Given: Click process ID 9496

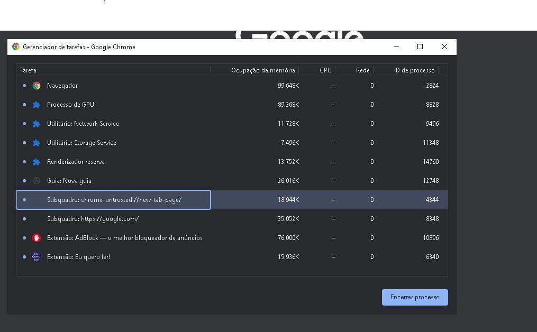Looking at the screenshot, I should pyautogui.click(x=432, y=124).
